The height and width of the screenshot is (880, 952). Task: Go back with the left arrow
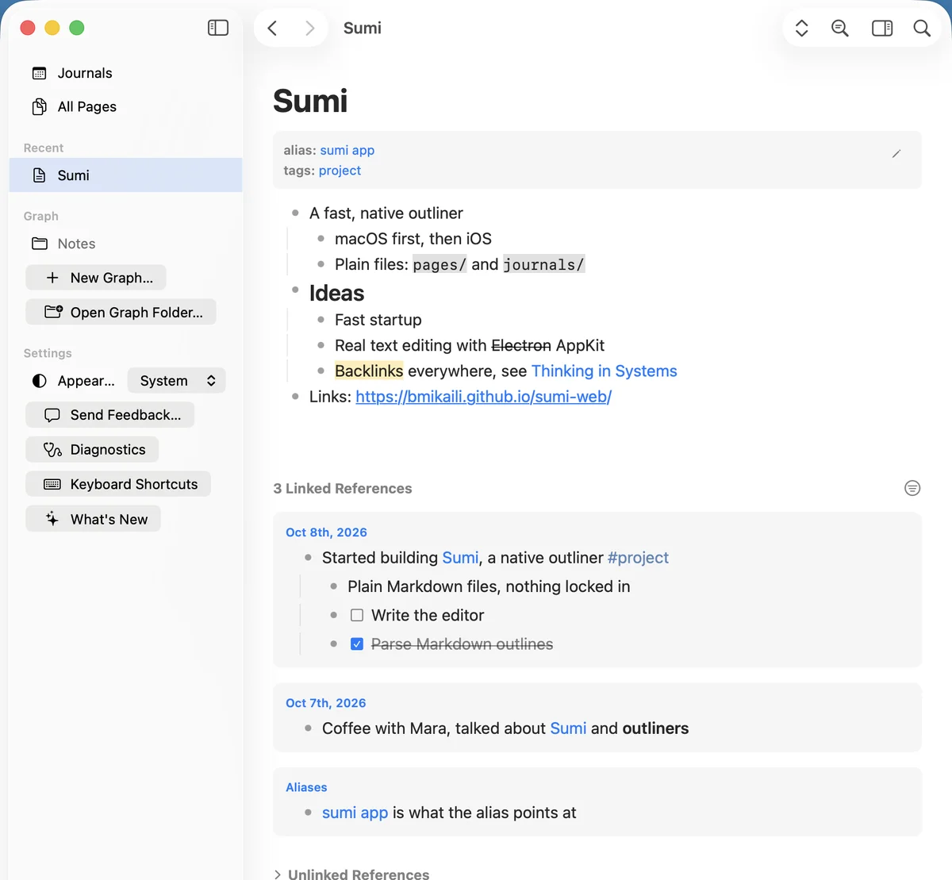click(272, 29)
